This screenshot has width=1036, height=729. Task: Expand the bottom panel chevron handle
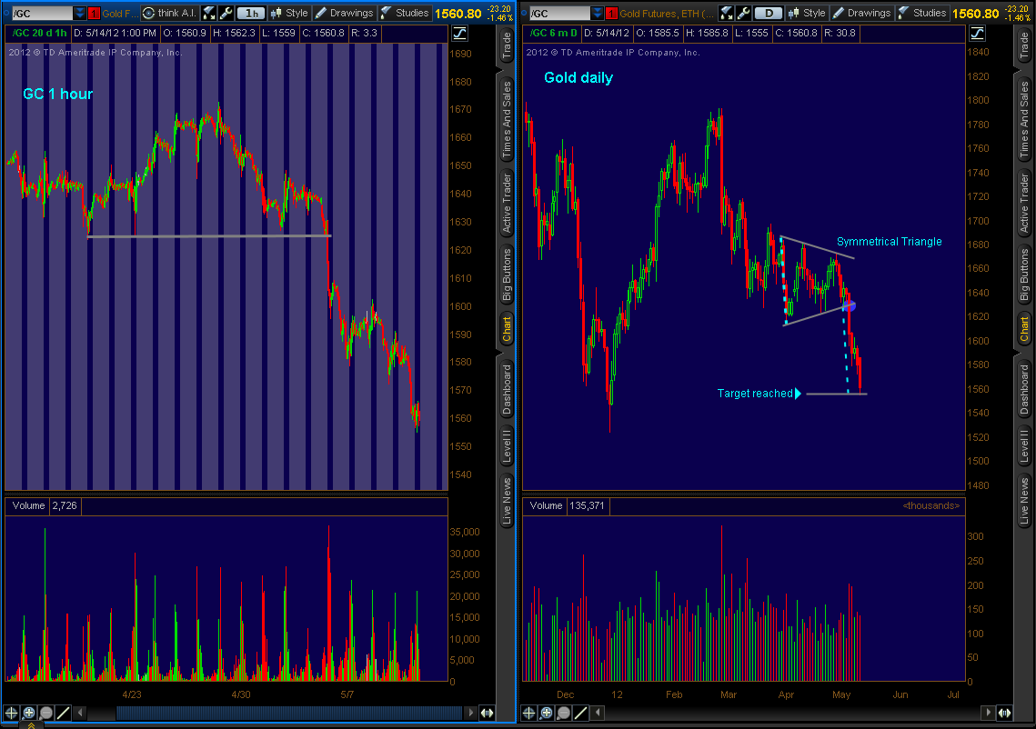[31, 725]
